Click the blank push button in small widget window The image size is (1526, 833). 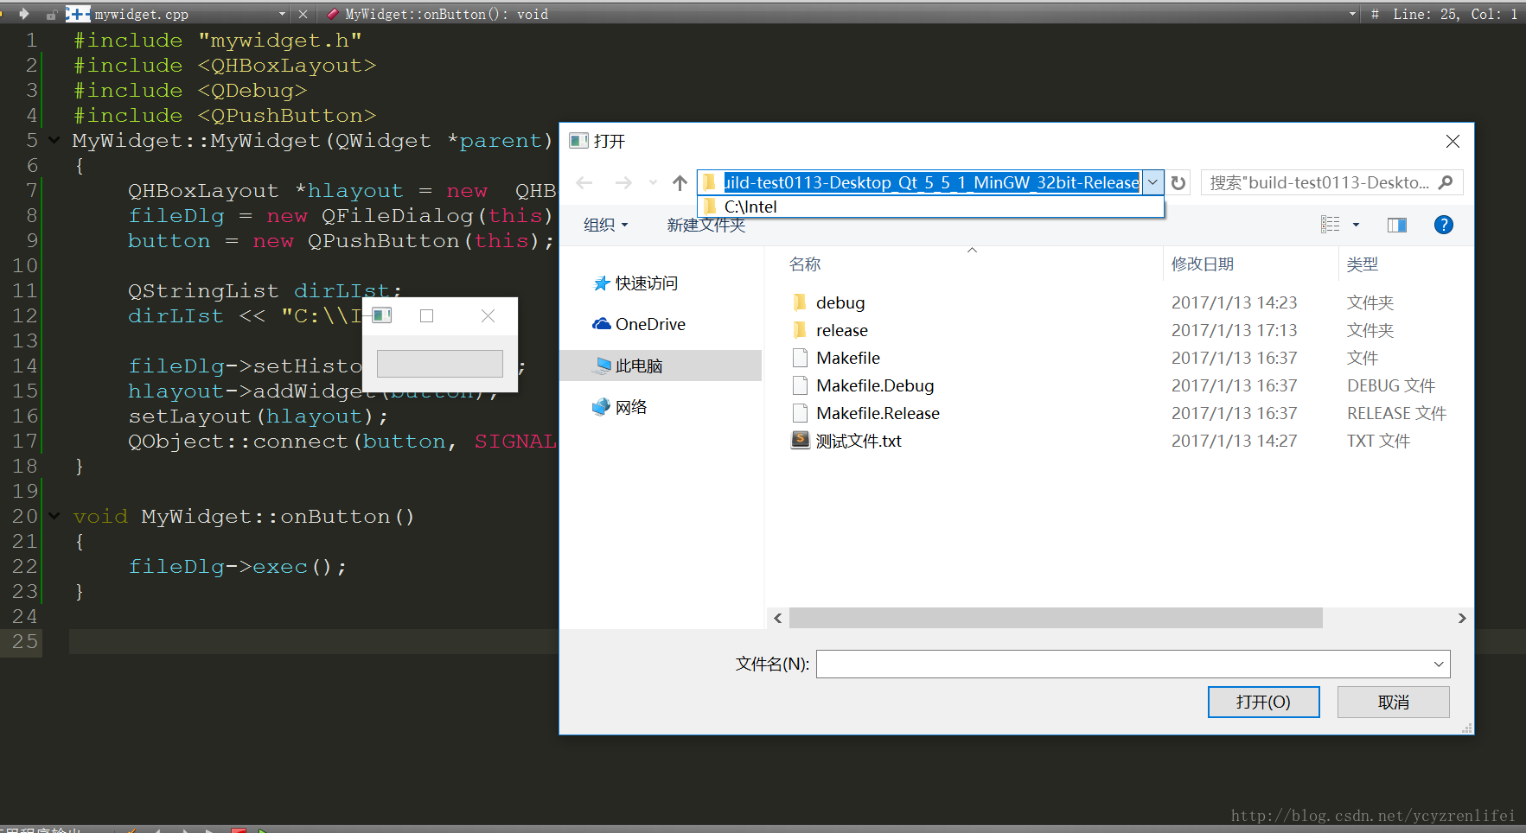tap(439, 364)
